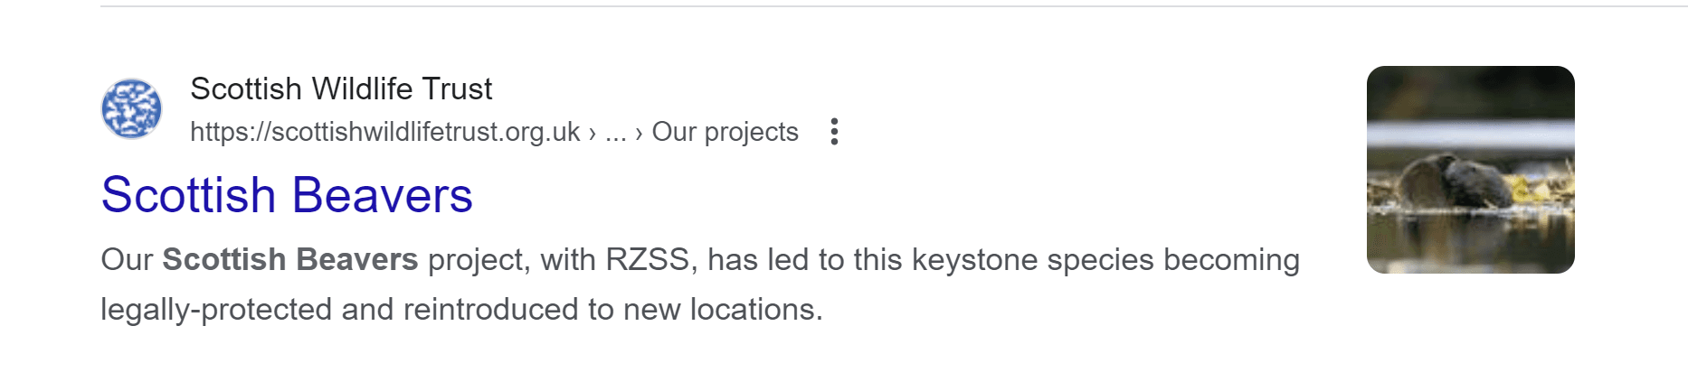The image size is (1688, 382).
Task: Click the word "project" in the snippet
Action: (x=478, y=260)
